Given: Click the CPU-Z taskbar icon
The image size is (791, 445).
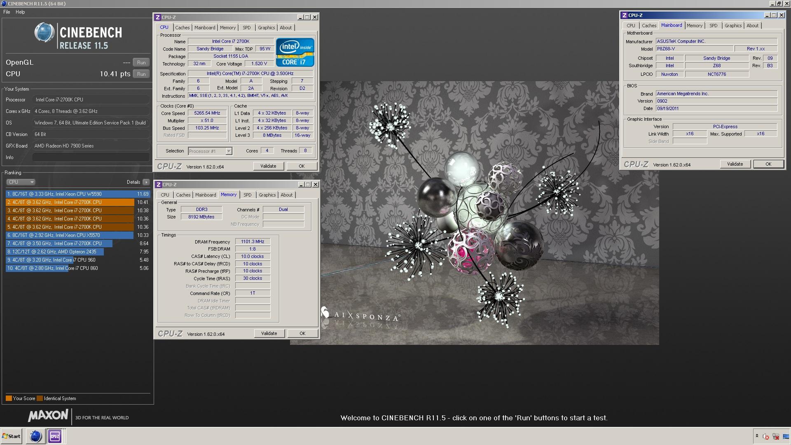Looking at the screenshot, I should 55,436.
